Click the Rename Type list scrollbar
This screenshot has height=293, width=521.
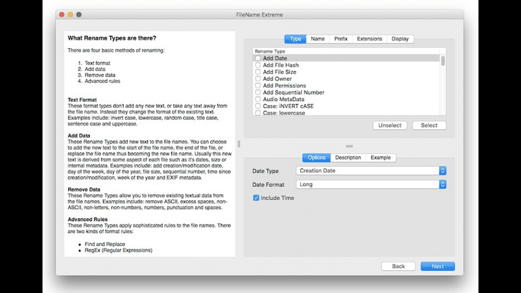point(443,61)
